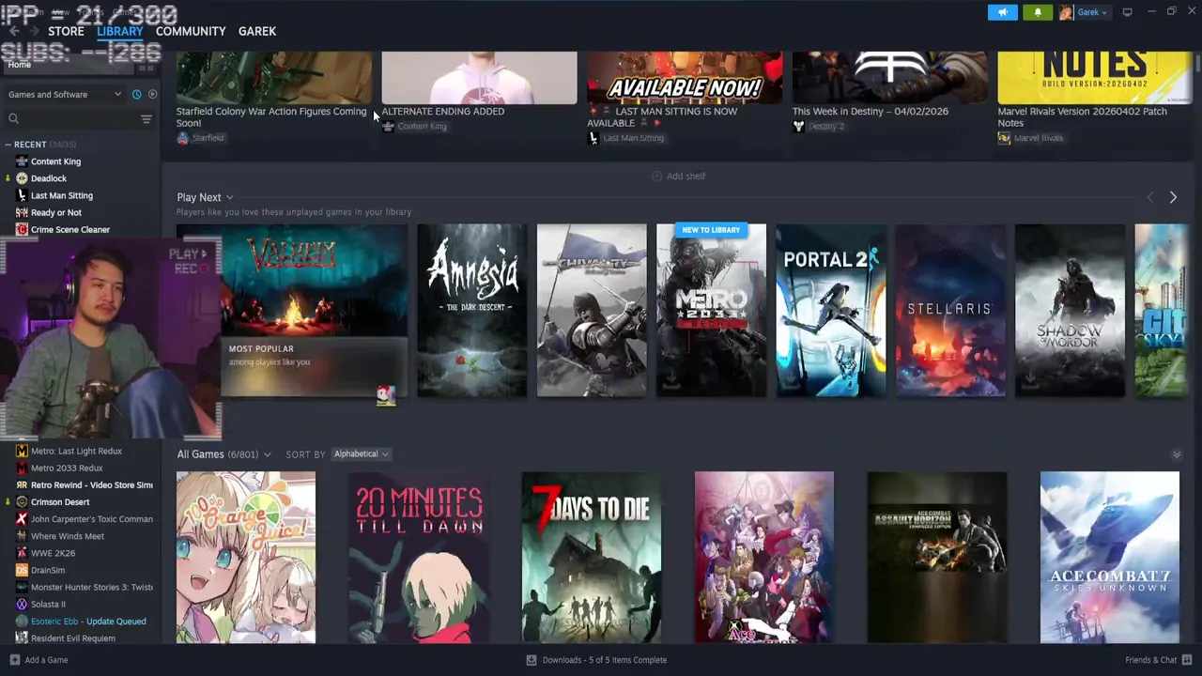Image resolution: width=1202 pixels, height=676 pixels.
Task: Select the Content King icon in sidebar
Action: pos(22,161)
